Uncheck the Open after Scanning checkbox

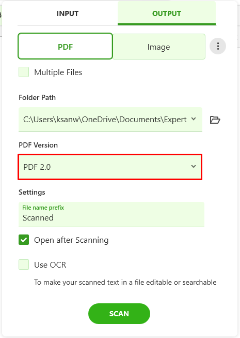click(x=24, y=240)
